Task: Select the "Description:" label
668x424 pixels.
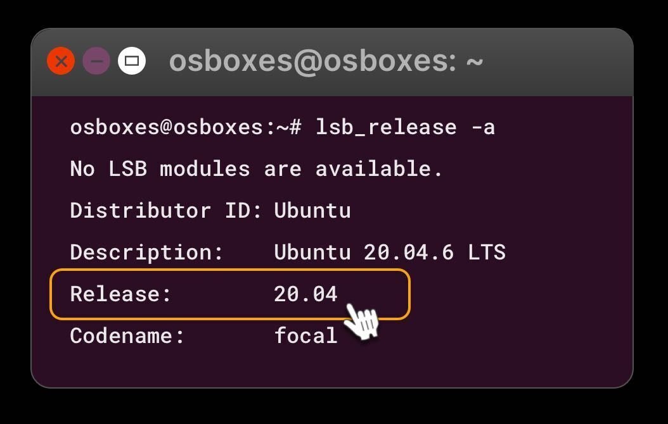Action: pos(146,253)
